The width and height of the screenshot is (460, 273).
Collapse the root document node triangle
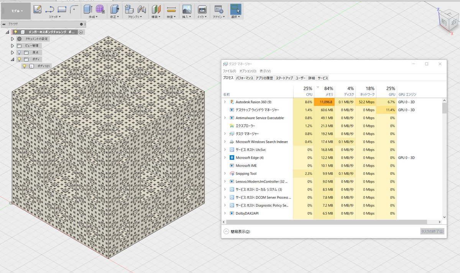(x=7, y=32)
